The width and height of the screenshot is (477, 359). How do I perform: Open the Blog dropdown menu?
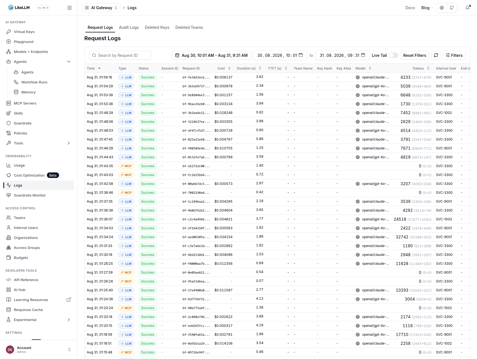pos(427,8)
